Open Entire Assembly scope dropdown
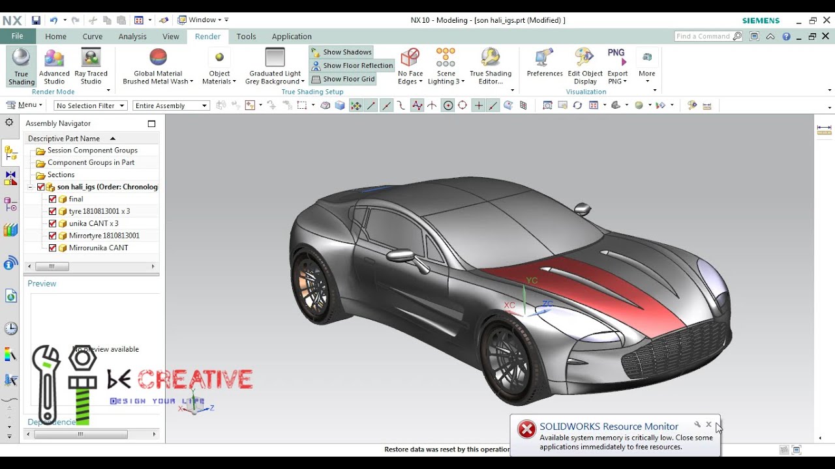Image resolution: width=835 pixels, height=469 pixels. 171,106
